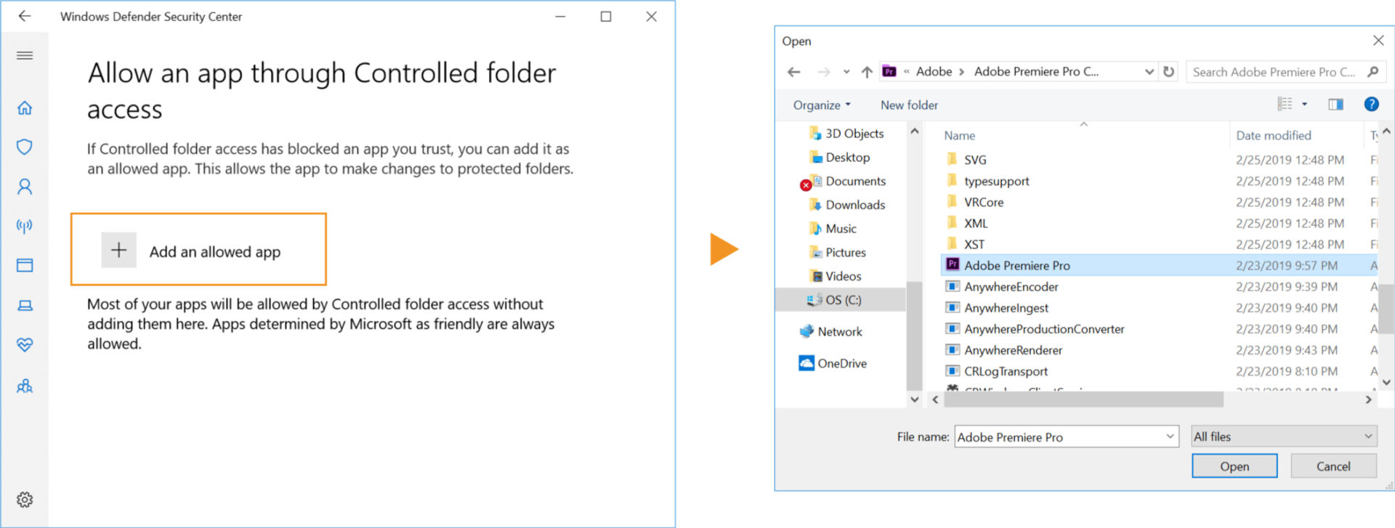Open Virus & threat protection shield icon
The height and width of the screenshot is (528, 1395).
(25, 147)
